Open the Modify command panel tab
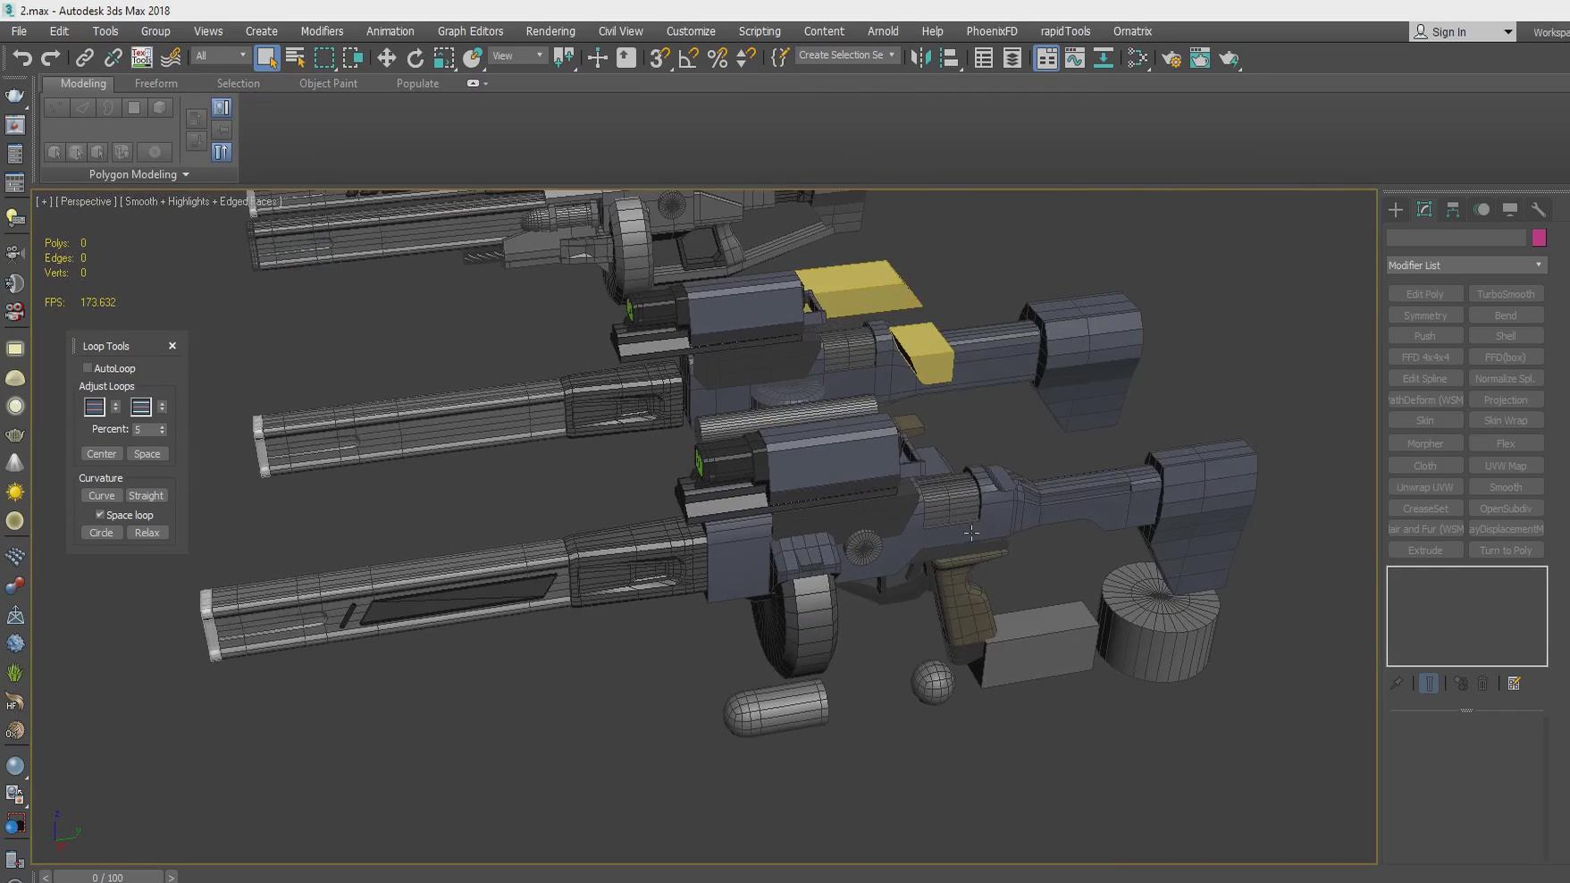1570x883 pixels. pos(1424,209)
